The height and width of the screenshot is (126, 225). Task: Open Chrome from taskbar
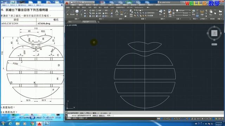coord(32,124)
